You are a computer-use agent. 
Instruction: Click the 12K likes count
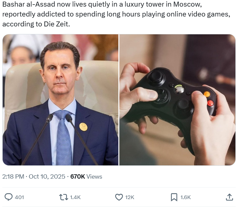[x=130, y=197]
